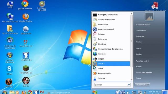This screenshot has height=94, width=168.
Task: Expand the Debian category
Action: pos(111,34)
